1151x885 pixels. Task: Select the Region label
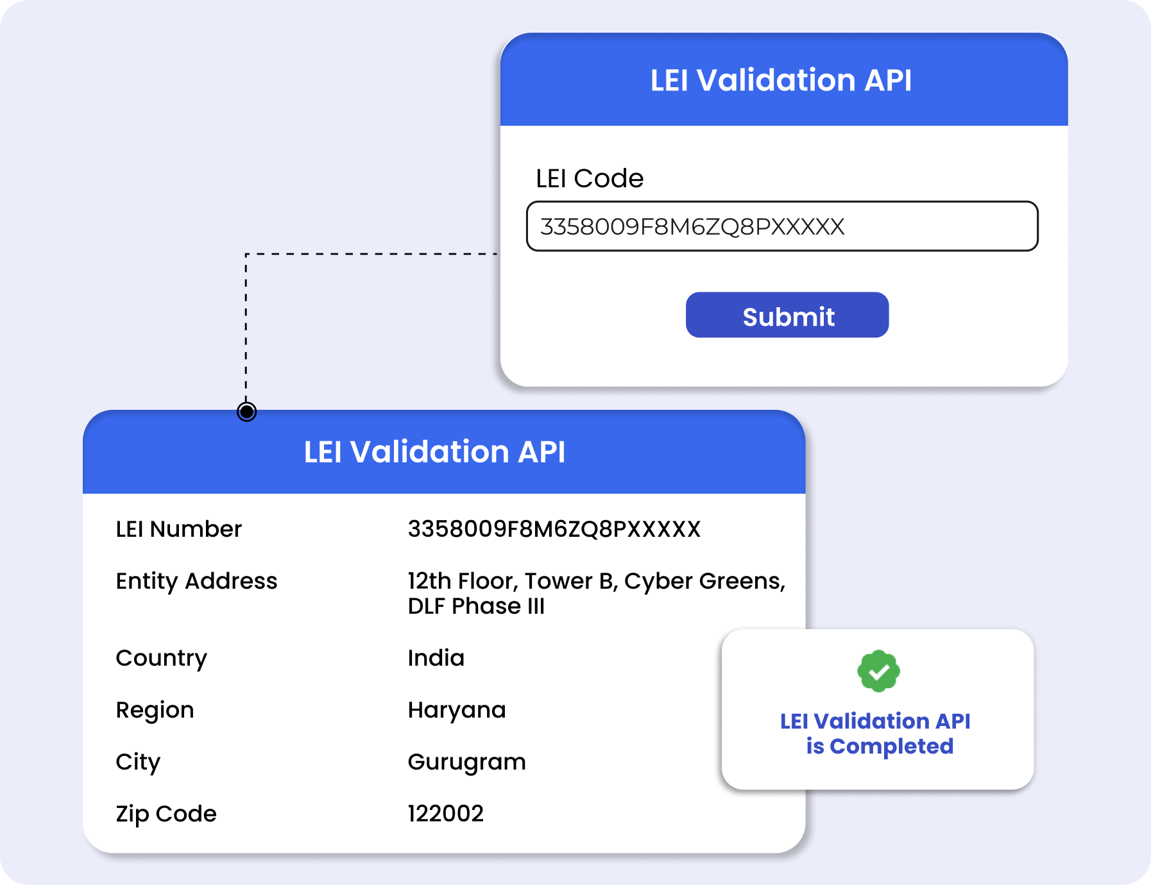155,711
